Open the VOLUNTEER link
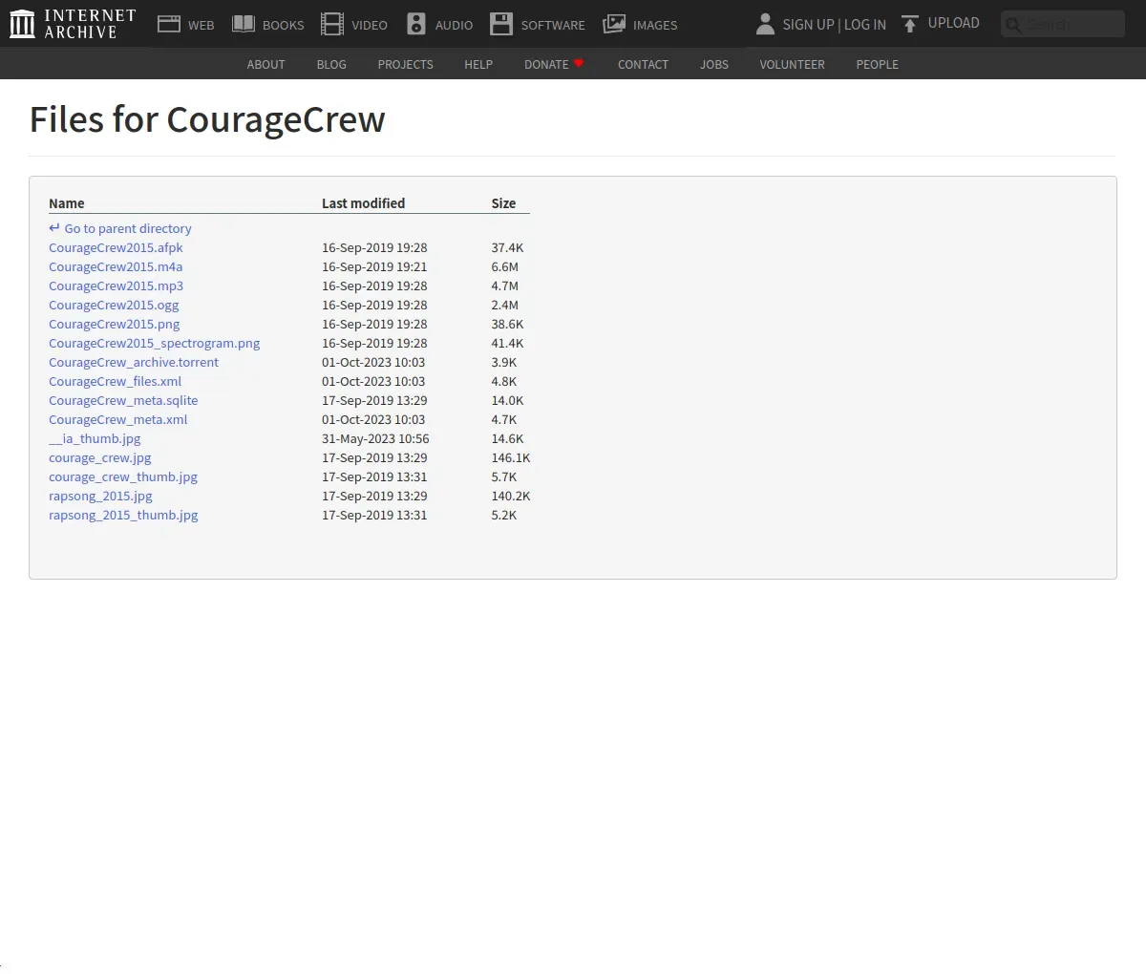1146x974 pixels. click(792, 64)
